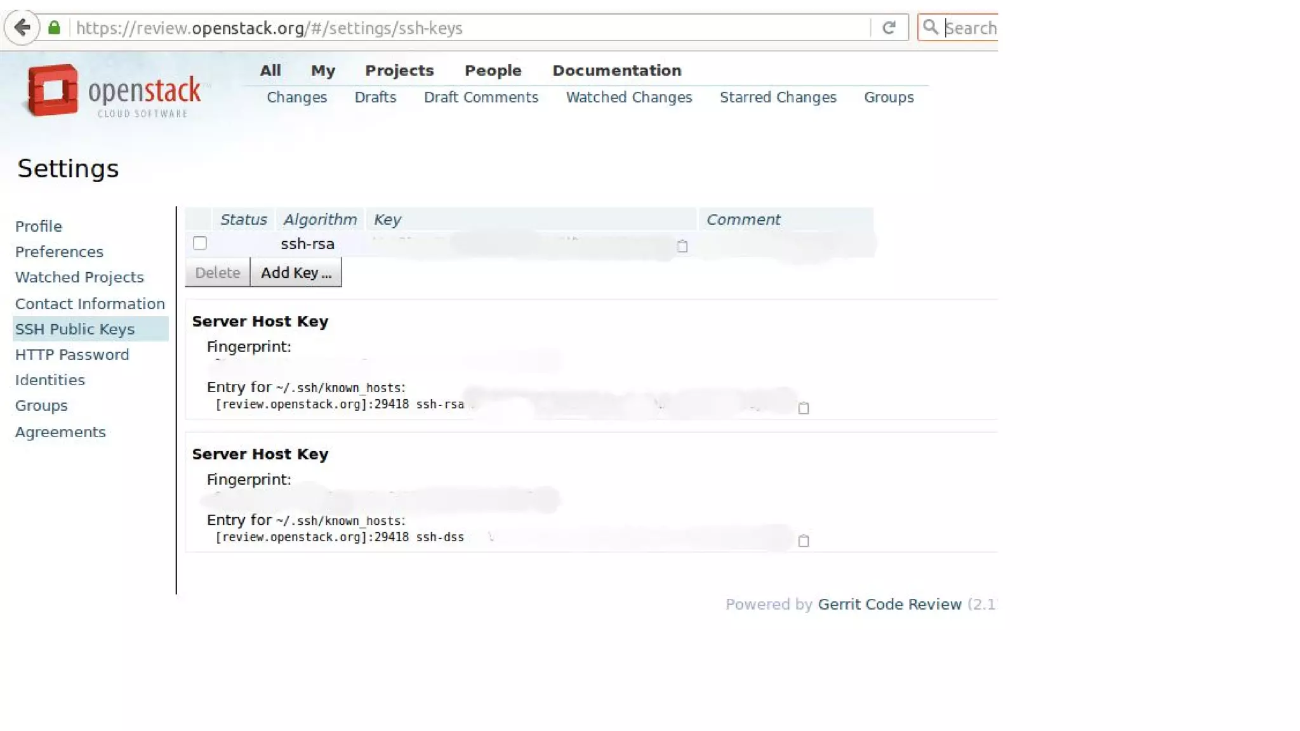
Task: Open Watched Changes link
Action: 628,97
